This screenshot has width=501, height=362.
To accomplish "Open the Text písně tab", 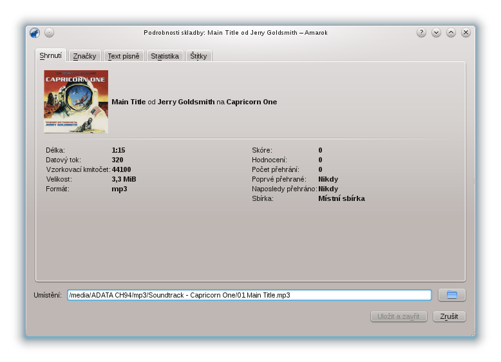I will [124, 56].
